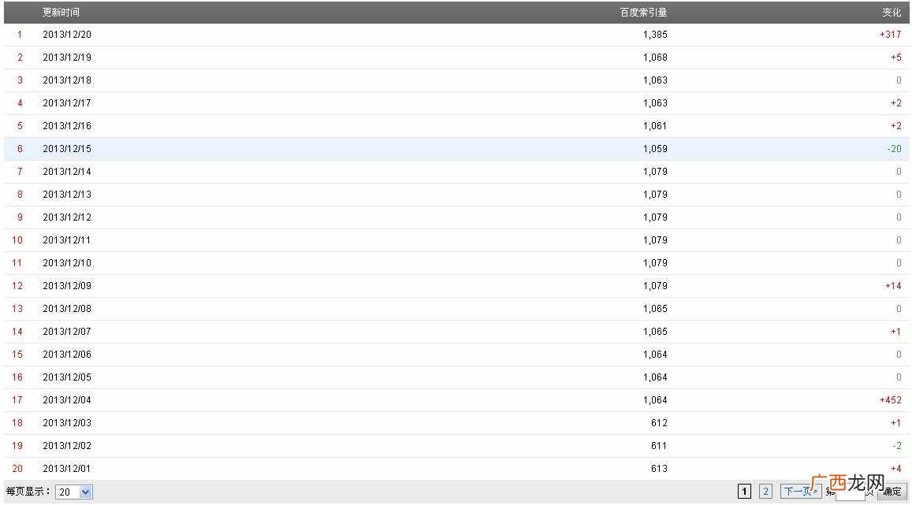Viewport: 912px width, 505px height.
Task: Select the date 2013/12/16
Action: point(67,125)
